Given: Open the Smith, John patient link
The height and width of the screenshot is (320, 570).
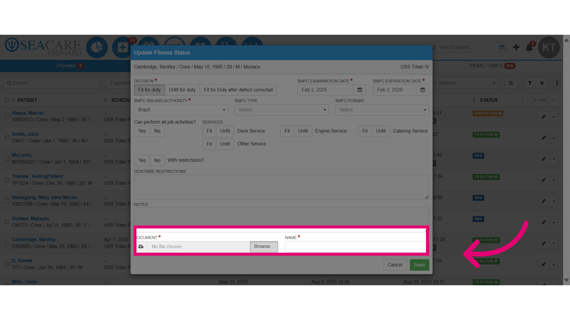Looking at the screenshot, I should (x=25, y=134).
